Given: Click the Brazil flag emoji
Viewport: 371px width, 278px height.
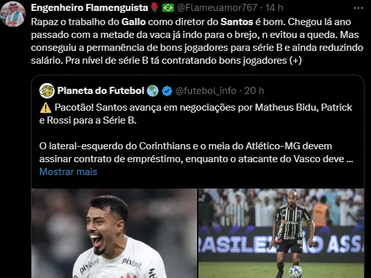Looking at the screenshot, I should coord(168,8).
